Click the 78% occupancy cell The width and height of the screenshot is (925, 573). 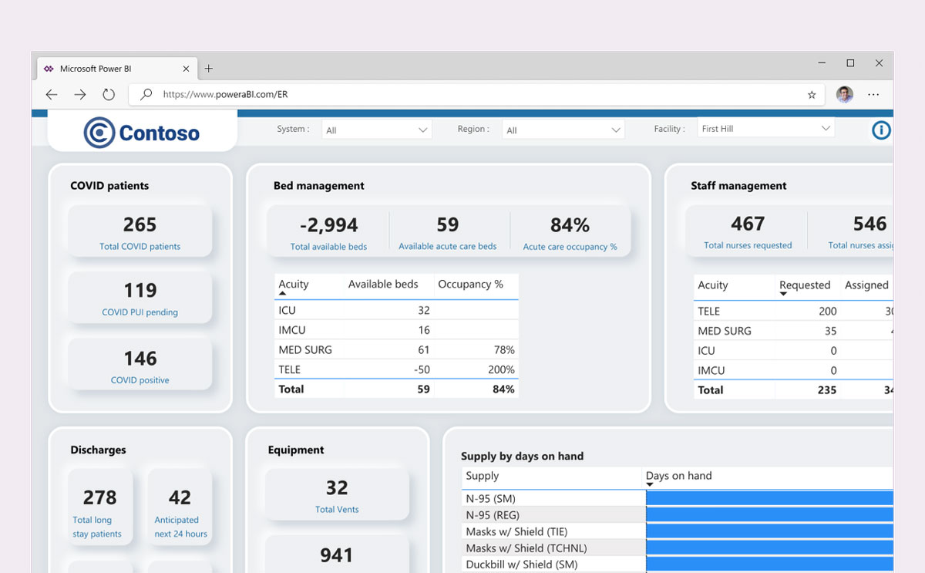504,349
